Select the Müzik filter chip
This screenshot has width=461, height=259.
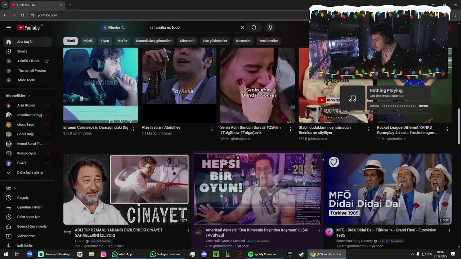88,41
